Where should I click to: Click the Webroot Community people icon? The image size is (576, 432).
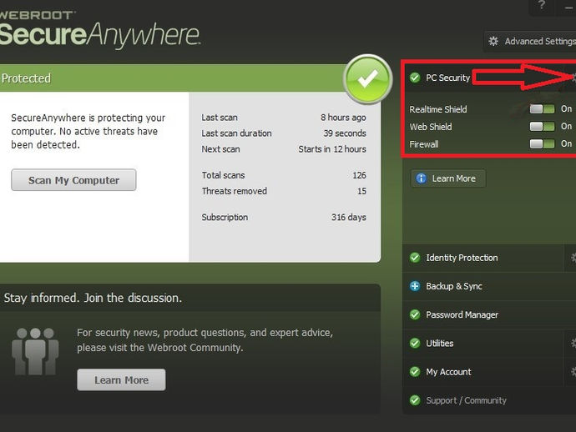pyautogui.click(x=35, y=351)
